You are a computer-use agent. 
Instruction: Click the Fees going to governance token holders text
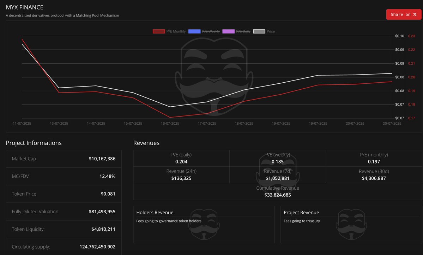(x=169, y=221)
